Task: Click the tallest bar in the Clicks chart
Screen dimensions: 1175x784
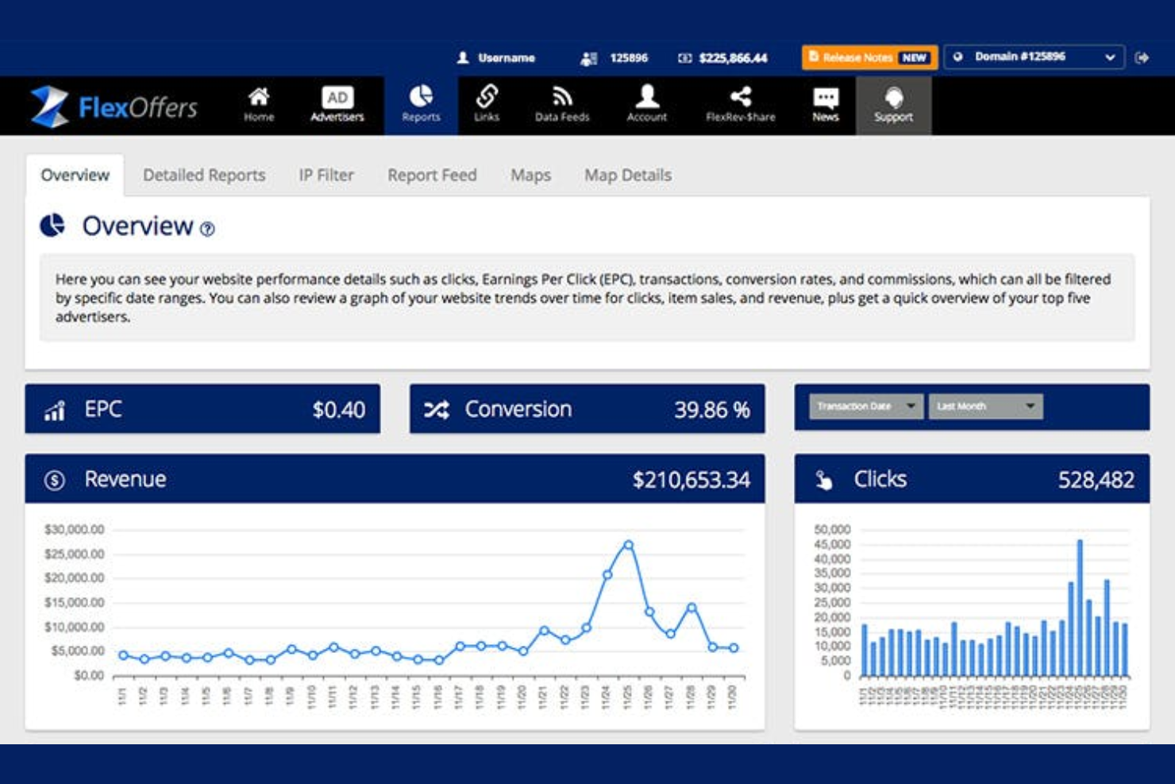Action: click(1080, 608)
